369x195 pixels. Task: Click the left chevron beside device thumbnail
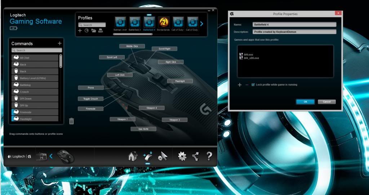tap(51, 156)
